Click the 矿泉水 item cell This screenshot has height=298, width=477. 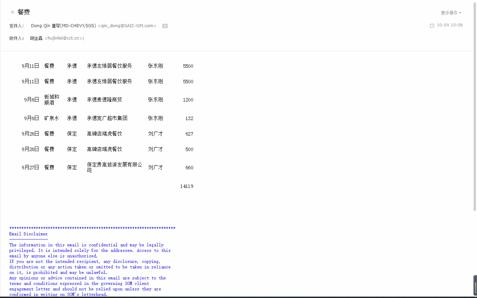coord(52,118)
